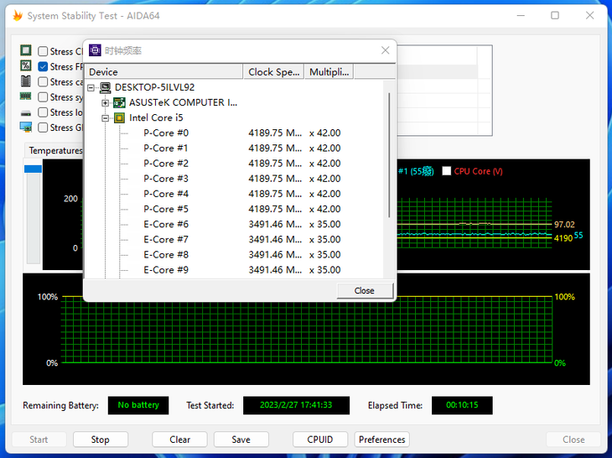Maximize the System Stability Test window

(x=555, y=16)
